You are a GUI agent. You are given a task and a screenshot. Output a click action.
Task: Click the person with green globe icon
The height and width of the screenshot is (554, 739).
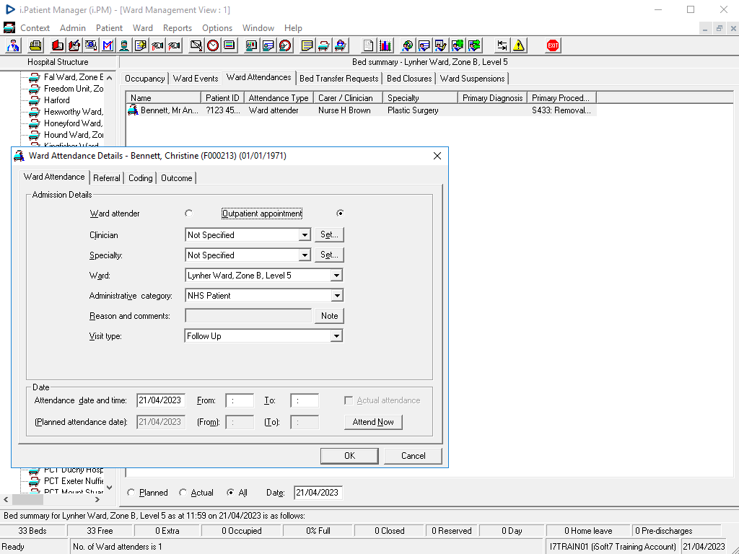click(457, 45)
